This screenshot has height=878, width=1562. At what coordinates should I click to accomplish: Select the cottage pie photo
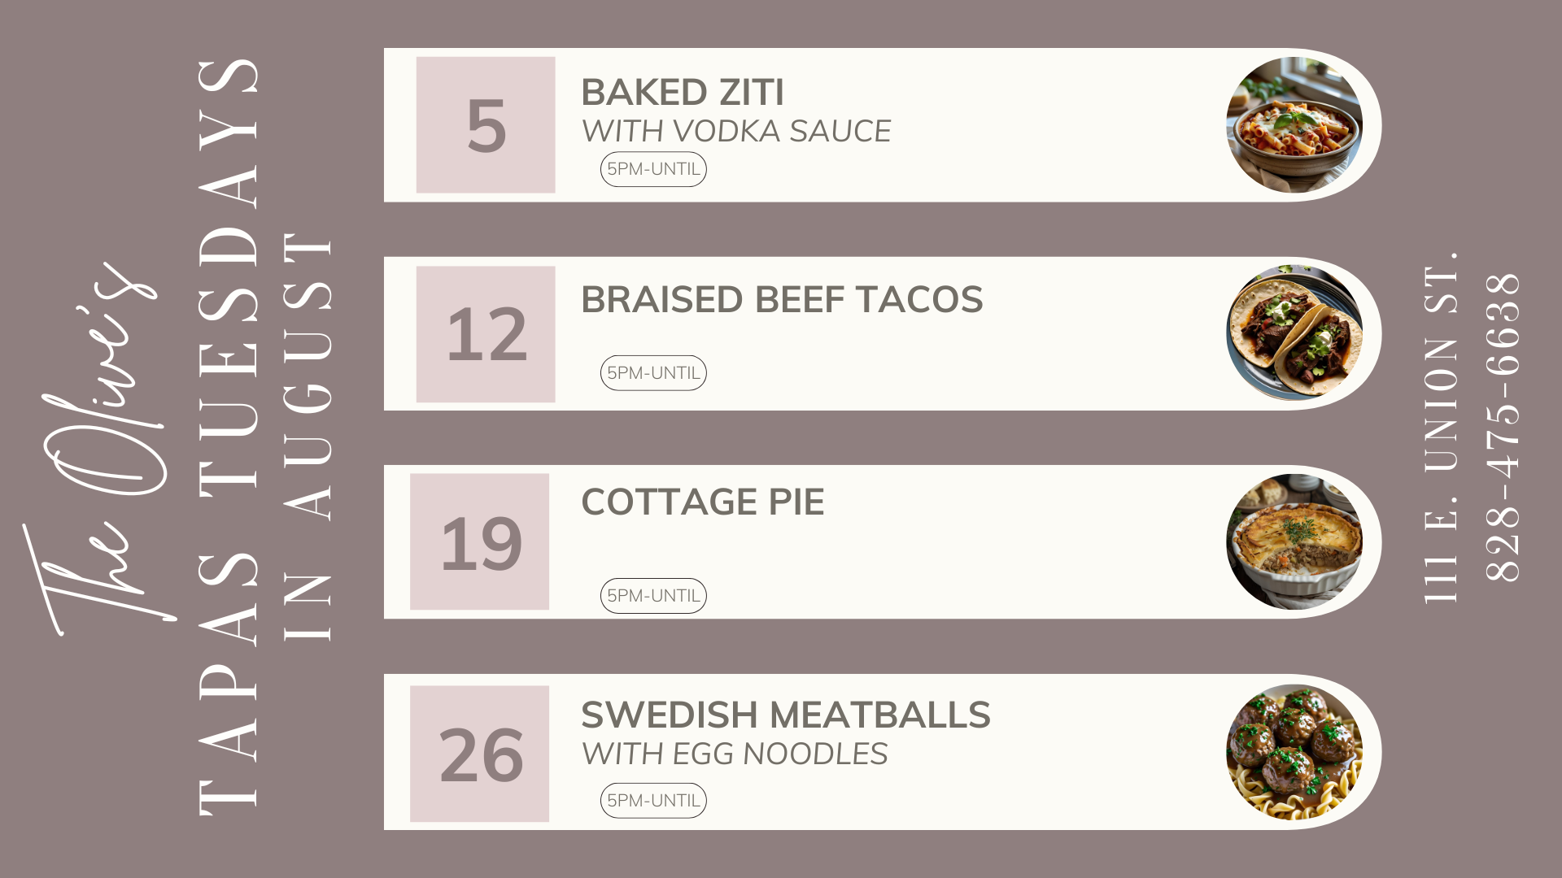tap(1294, 541)
